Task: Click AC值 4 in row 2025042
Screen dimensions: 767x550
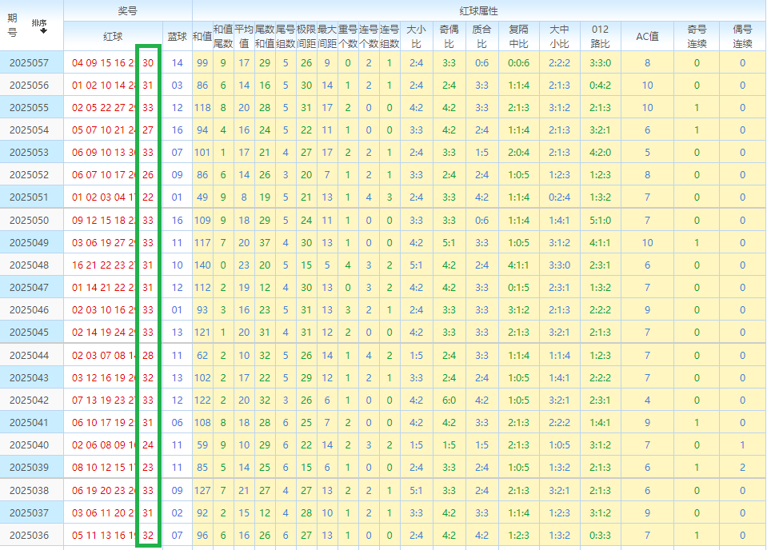Action: (647, 400)
